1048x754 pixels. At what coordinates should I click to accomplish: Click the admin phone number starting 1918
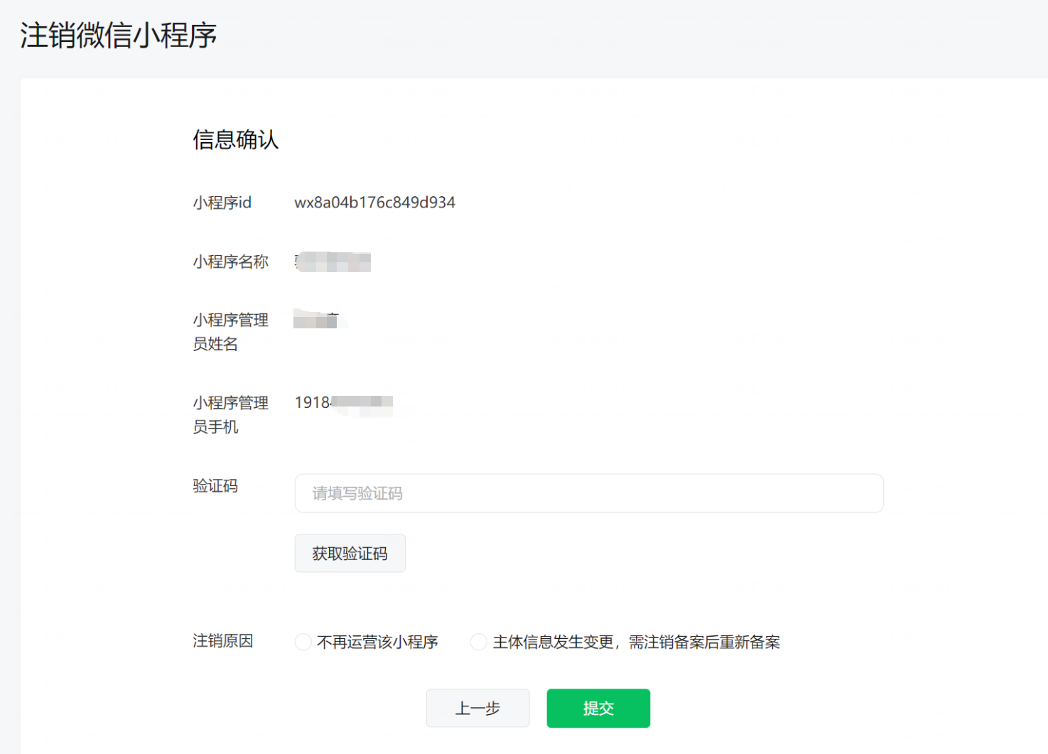[344, 403]
